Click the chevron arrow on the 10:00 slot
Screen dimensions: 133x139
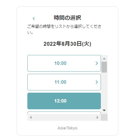tap(97, 63)
